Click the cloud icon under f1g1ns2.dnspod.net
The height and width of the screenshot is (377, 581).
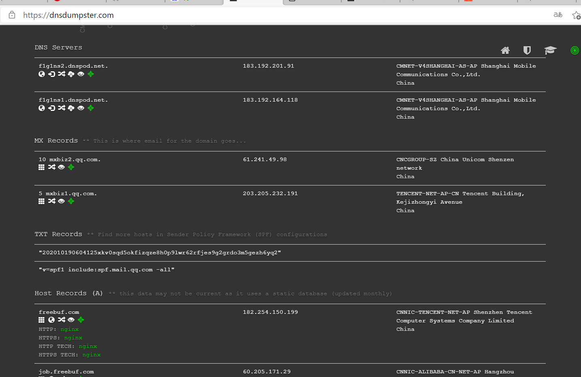pos(71,74)
